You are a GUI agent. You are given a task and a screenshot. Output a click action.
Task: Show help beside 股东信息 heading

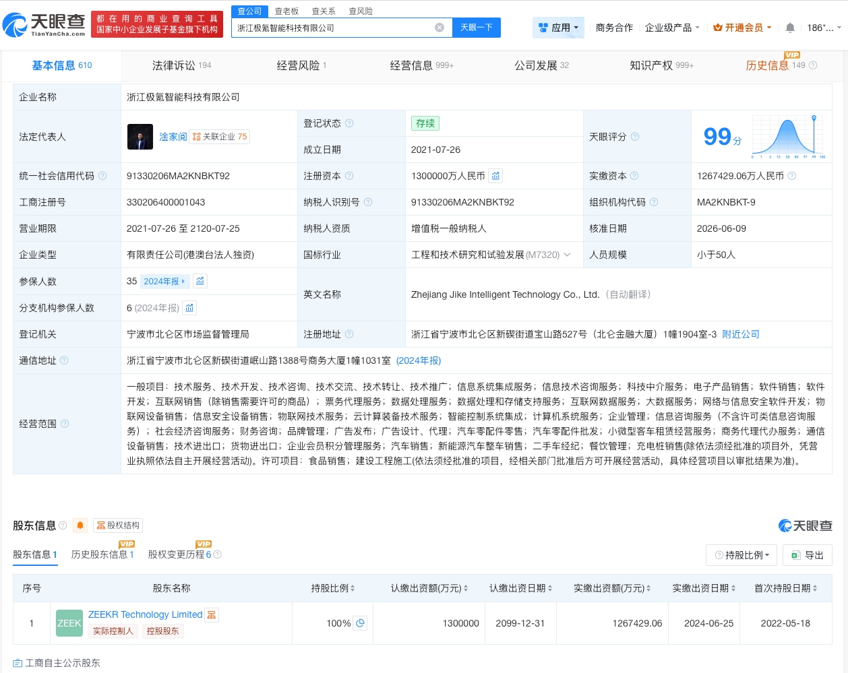point(63,525)
